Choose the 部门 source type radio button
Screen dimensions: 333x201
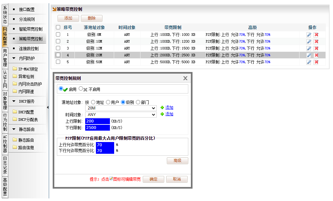click(x=138, y=102)
